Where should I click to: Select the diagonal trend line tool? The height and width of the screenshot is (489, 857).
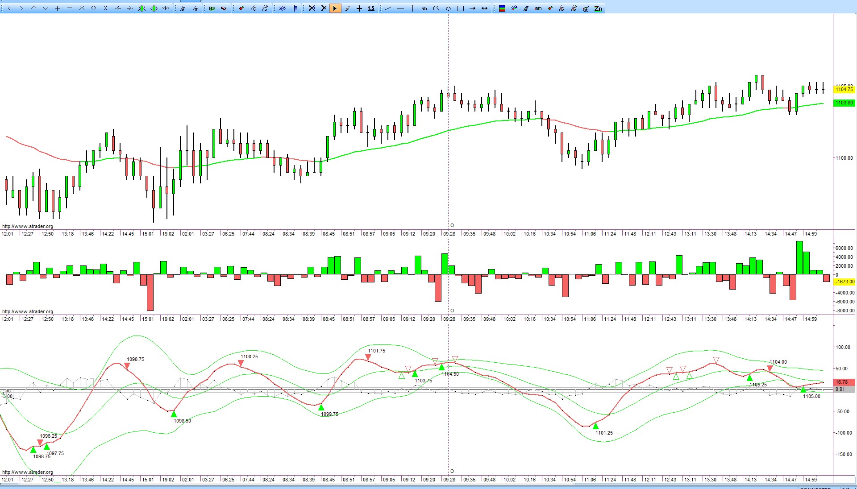tap(388, 8)
